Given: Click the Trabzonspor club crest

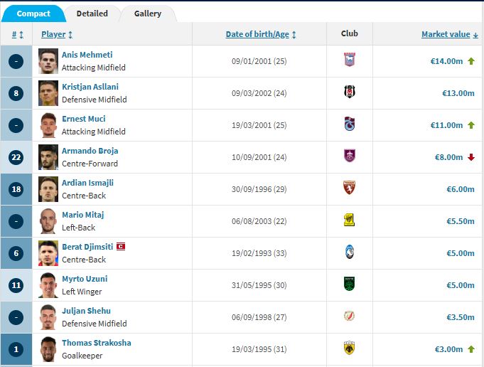Looking at the screenshot, I should coord(349,124).
